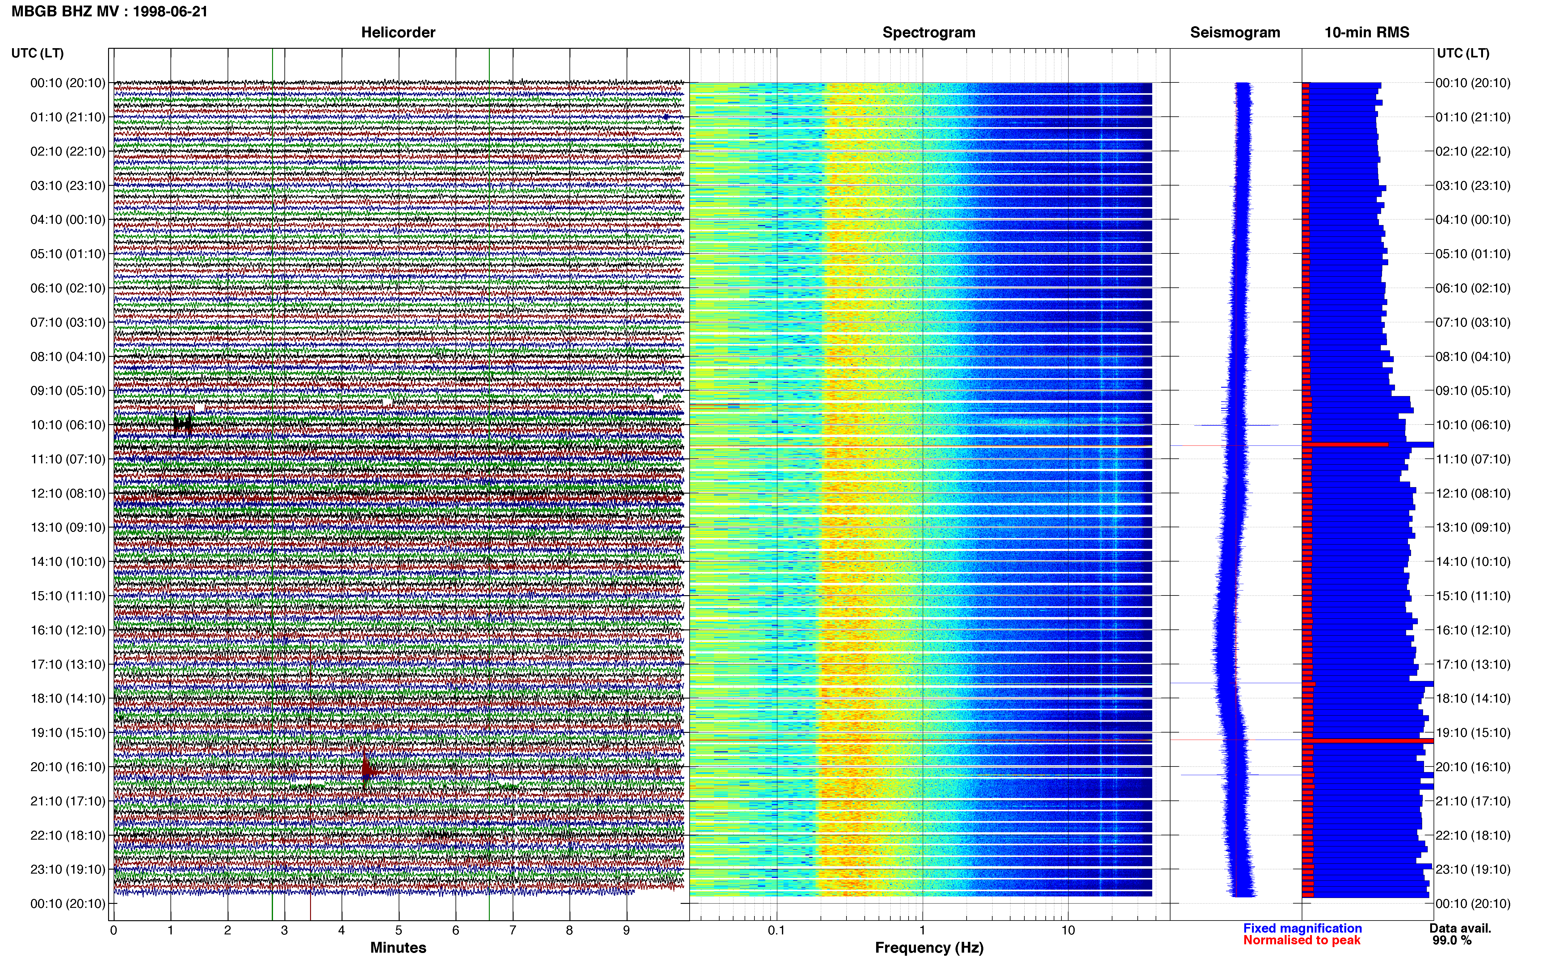Click the left time label '10:10 (06:10)'
This screenshot has height=969, width=1550.
coord(68,425)
